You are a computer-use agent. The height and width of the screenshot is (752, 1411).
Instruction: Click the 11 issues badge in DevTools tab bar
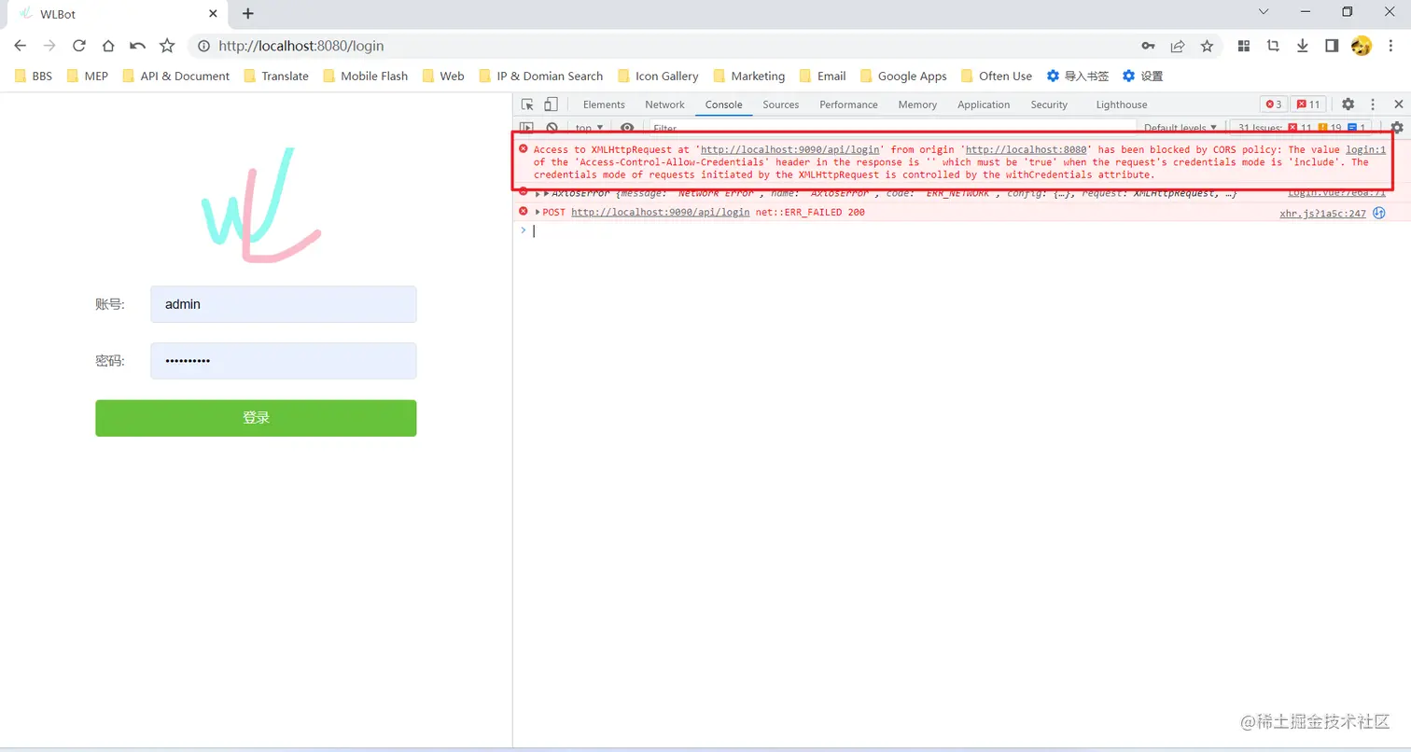[1308, 104]
